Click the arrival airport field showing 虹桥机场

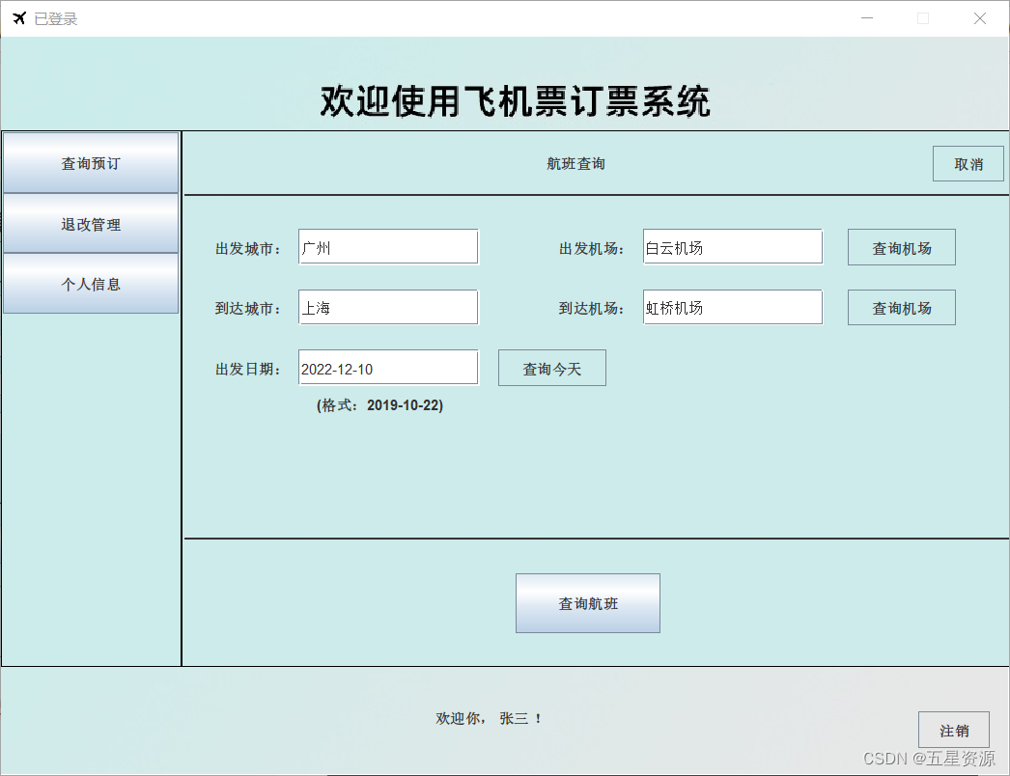[731, 307]
